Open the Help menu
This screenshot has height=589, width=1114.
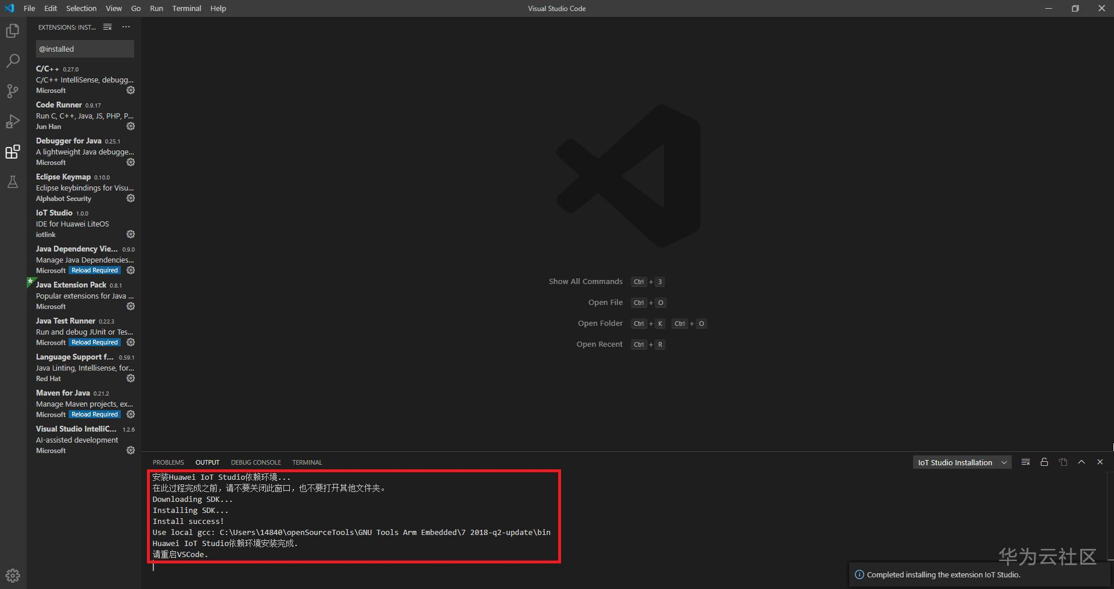218,8
